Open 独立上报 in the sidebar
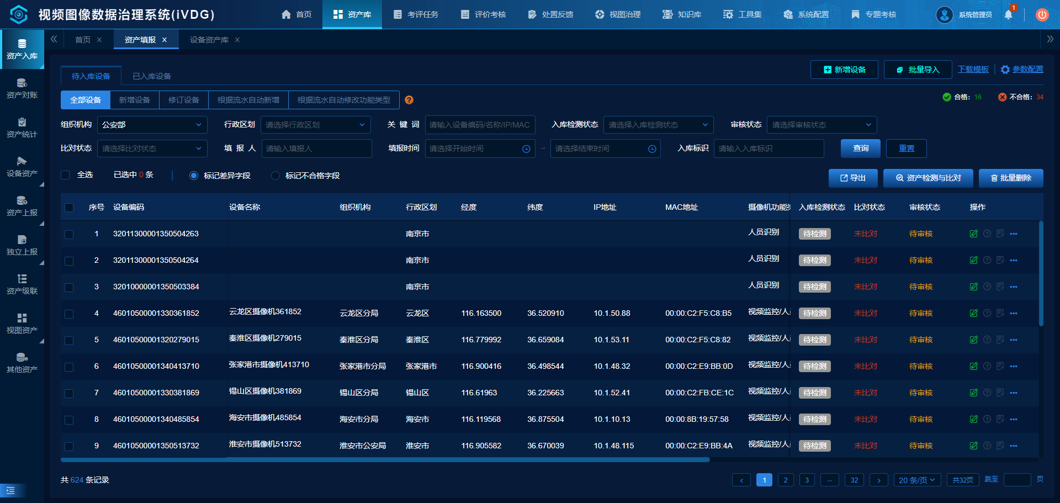The width and height of the screenshot is (1060, 503). pyautogui.click(x=22, y=245)
